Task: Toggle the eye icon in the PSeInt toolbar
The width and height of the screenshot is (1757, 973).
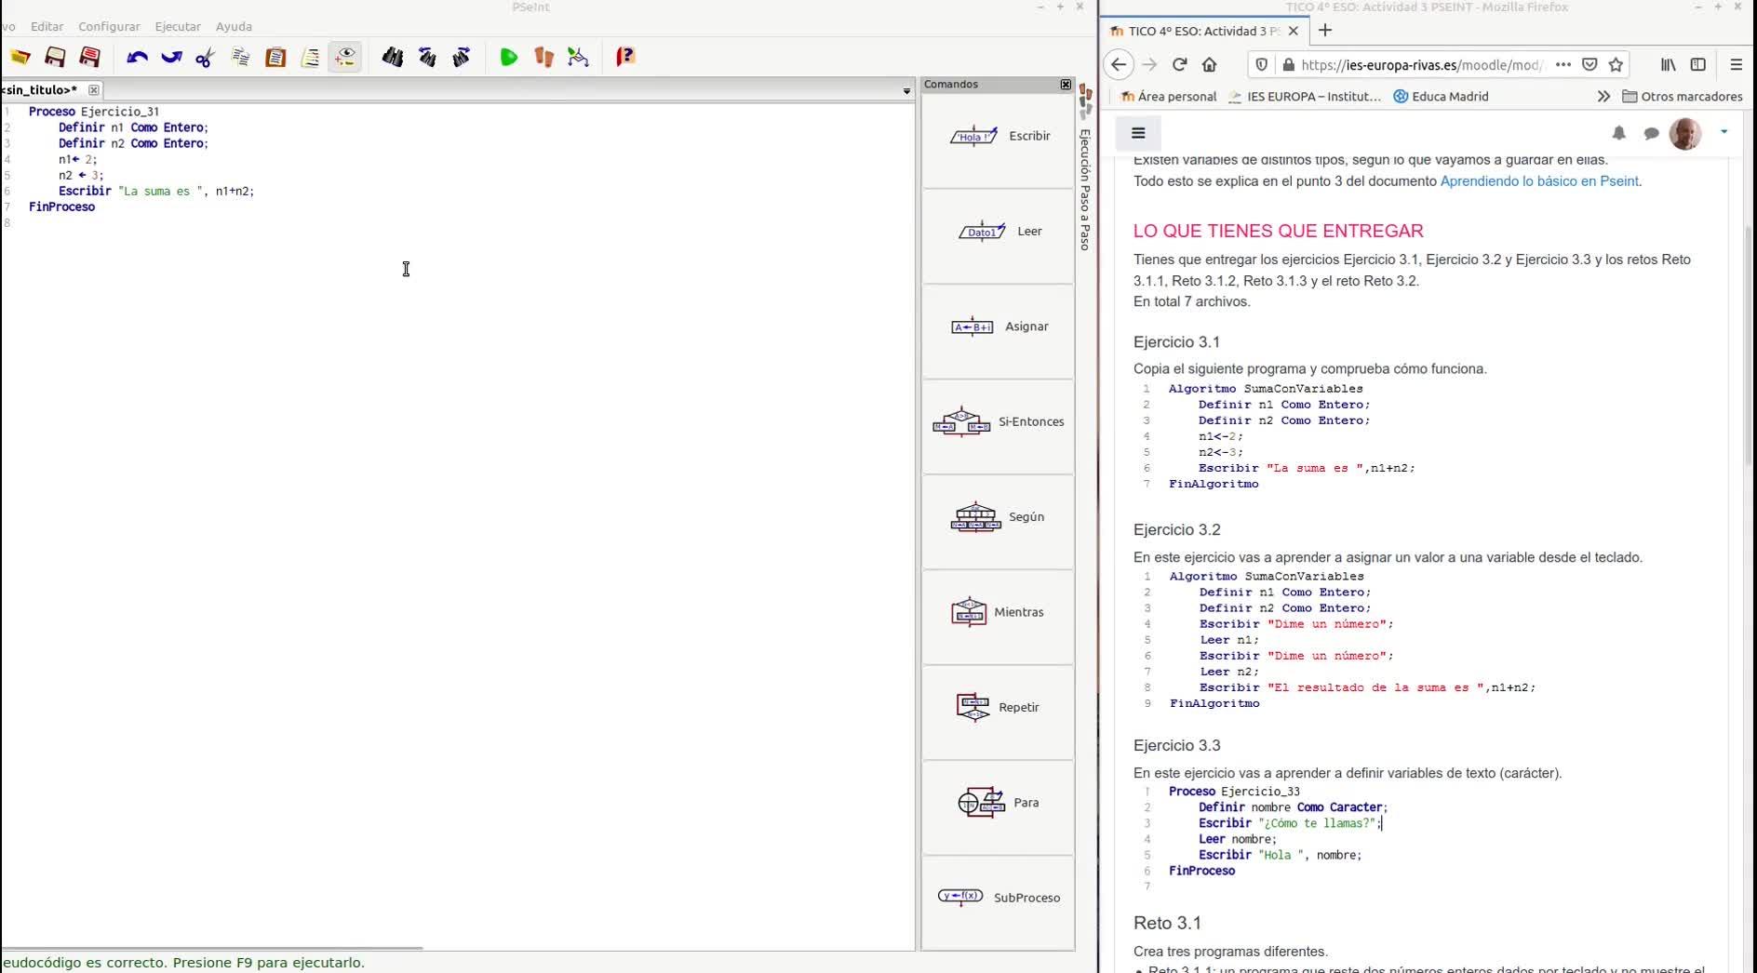Action: (x=345, y=58)
